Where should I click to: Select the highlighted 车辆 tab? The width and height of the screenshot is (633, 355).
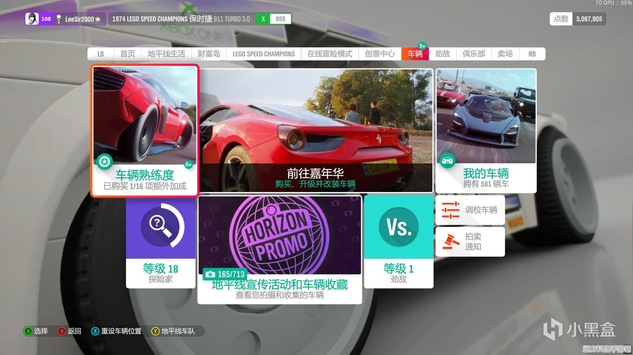pyautogui.click(x=415, y=54)
